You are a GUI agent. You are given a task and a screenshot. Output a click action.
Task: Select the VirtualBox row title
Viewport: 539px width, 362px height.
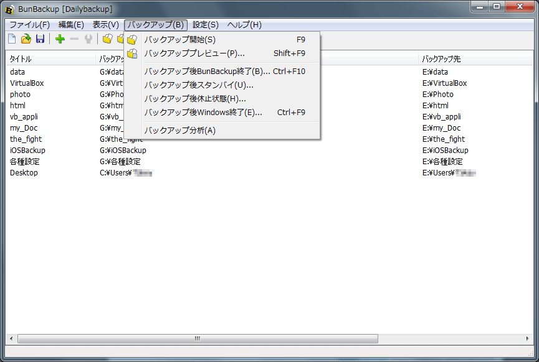pos(27,83)
